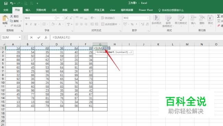223x126 pixels.
Task: Switch to the Power Pivot tab
Action: click(x=145, y=10)
